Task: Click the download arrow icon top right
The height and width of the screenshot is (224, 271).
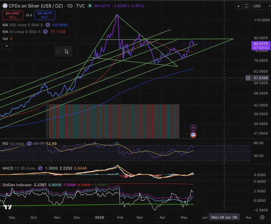Action: (x=238, y=6)
